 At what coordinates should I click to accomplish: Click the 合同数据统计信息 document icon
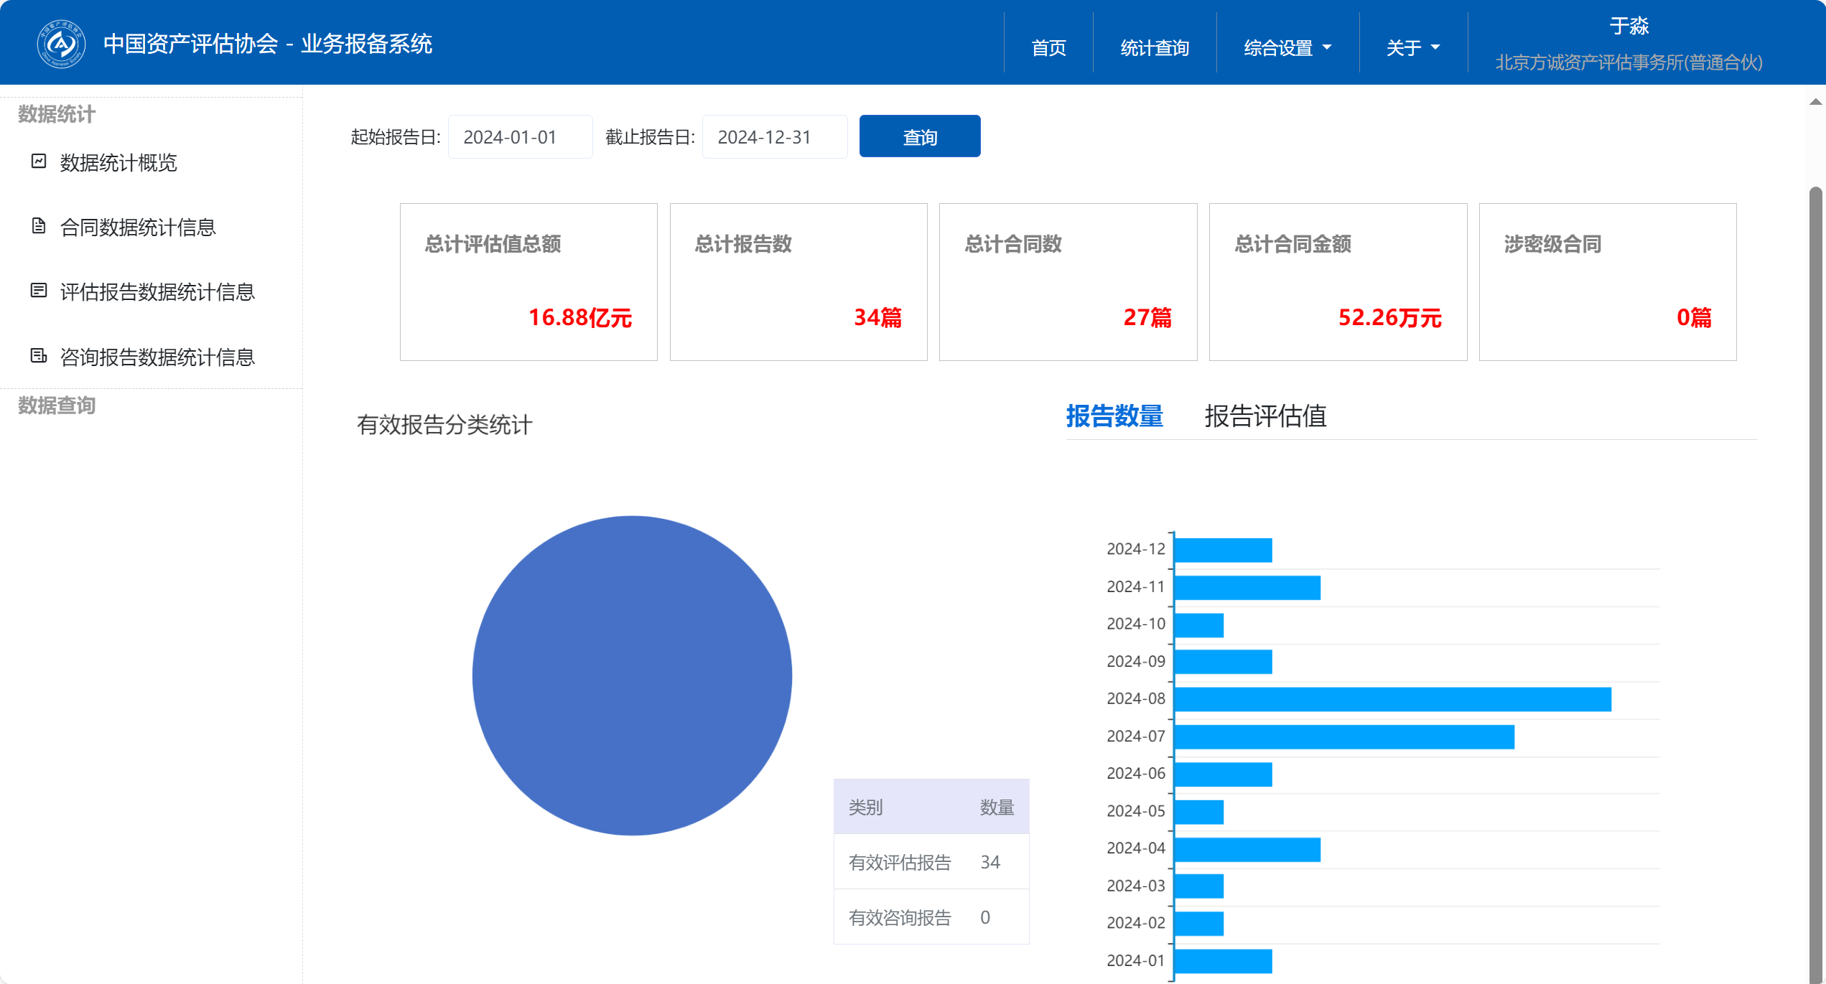point(39,226)
